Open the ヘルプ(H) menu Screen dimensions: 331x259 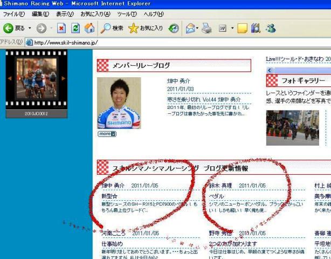154,14
